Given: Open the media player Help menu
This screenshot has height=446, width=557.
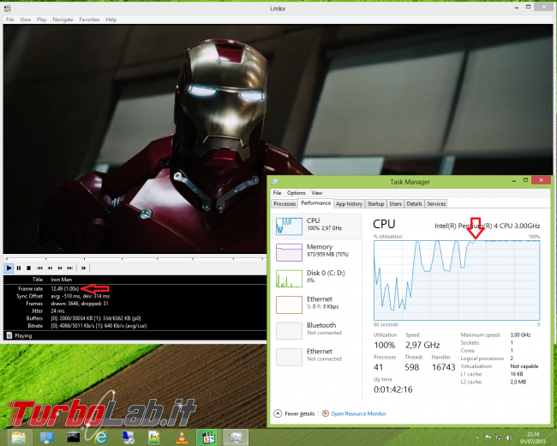Looking at the screenshot, I should (x=111, y=20).
